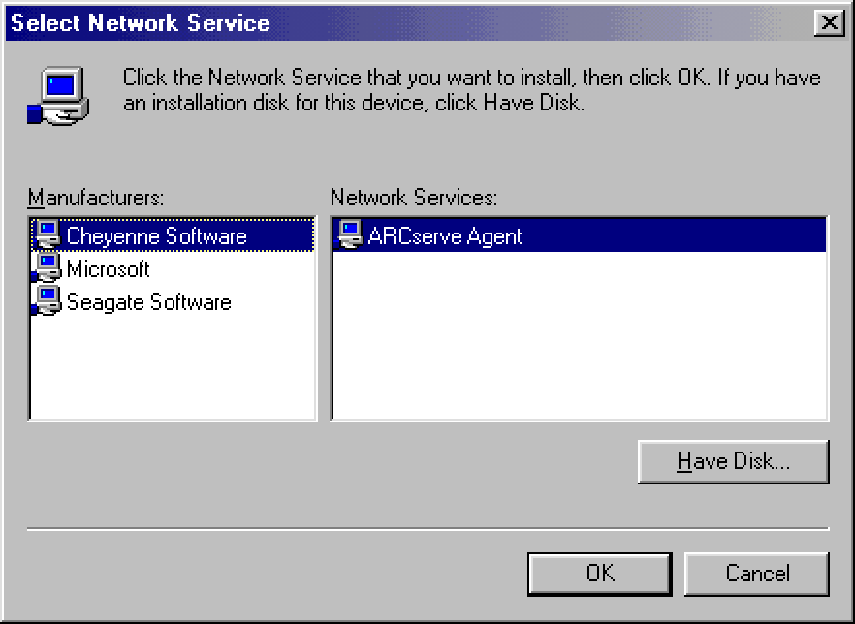The image size is (855, 624).
Task: Select ARCserve Agent network service
Action: 580,234
